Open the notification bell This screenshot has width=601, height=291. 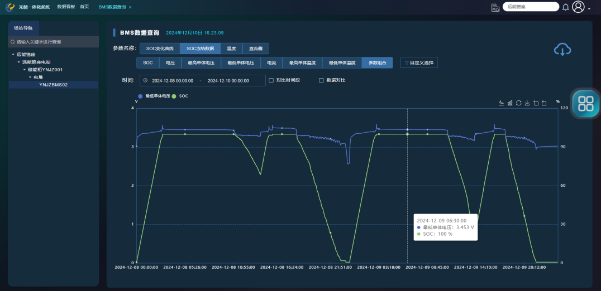[566, 7]
